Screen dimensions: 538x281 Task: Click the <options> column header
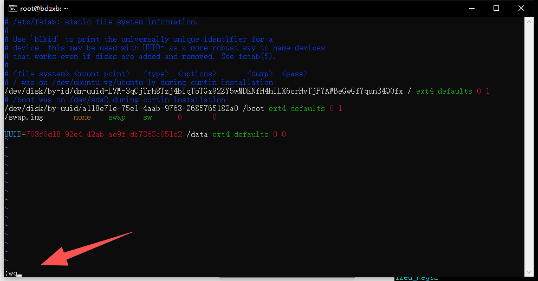click(197, 74)
